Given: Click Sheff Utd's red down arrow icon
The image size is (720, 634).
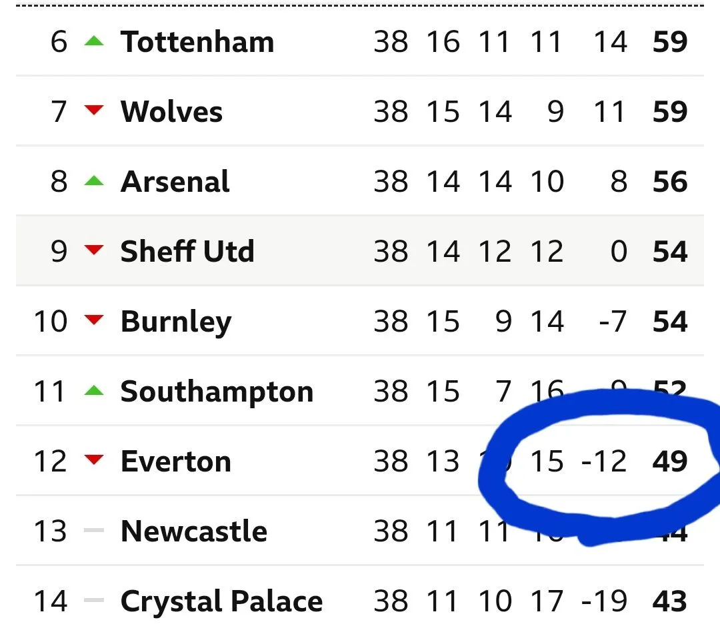Looking at the screenshot, I should point(95,250).
